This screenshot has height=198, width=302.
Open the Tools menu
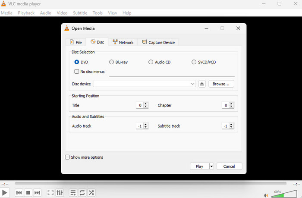click(98, 13)
